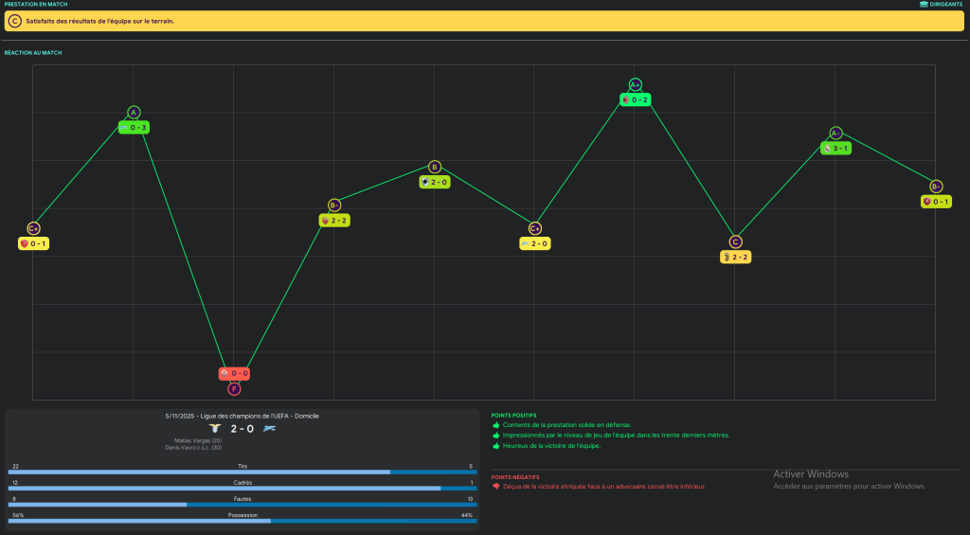This screenshot has width=970, height=535.
Task: Select the orange 2 - 2 result badge
Action: (735, 257)
